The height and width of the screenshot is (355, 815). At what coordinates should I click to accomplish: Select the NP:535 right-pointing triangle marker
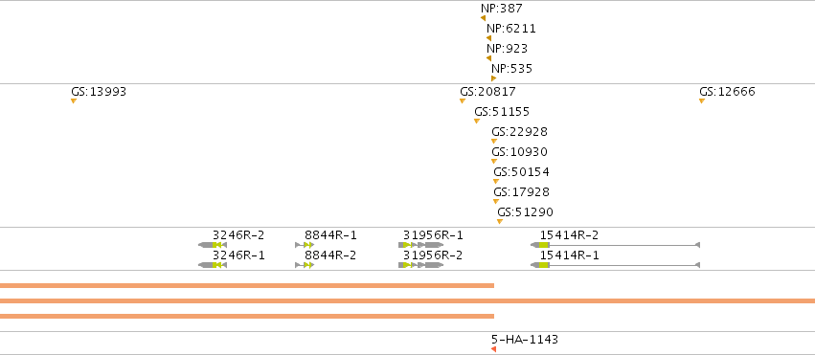coord(494,78)
